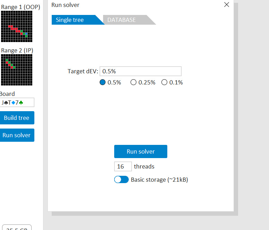Viewport: 269px width, 230px height.
Task: Click the Range 1 (OOP) label
Action: pyautogui.click(x=20, y=7)
